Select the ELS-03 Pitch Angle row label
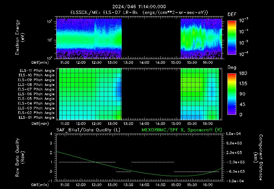274x189 pixels. [36, 108]
